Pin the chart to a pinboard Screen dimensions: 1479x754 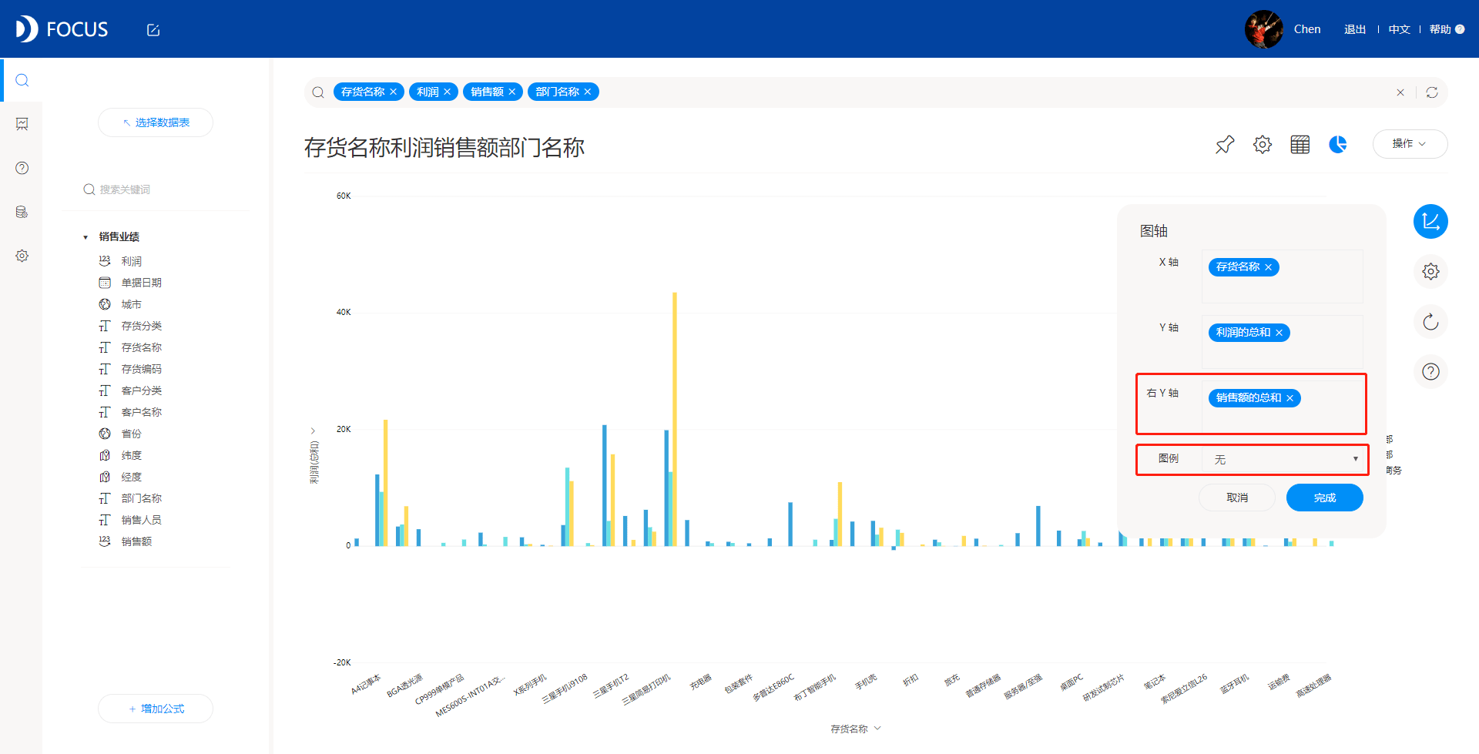click(x=1225, y=144)
